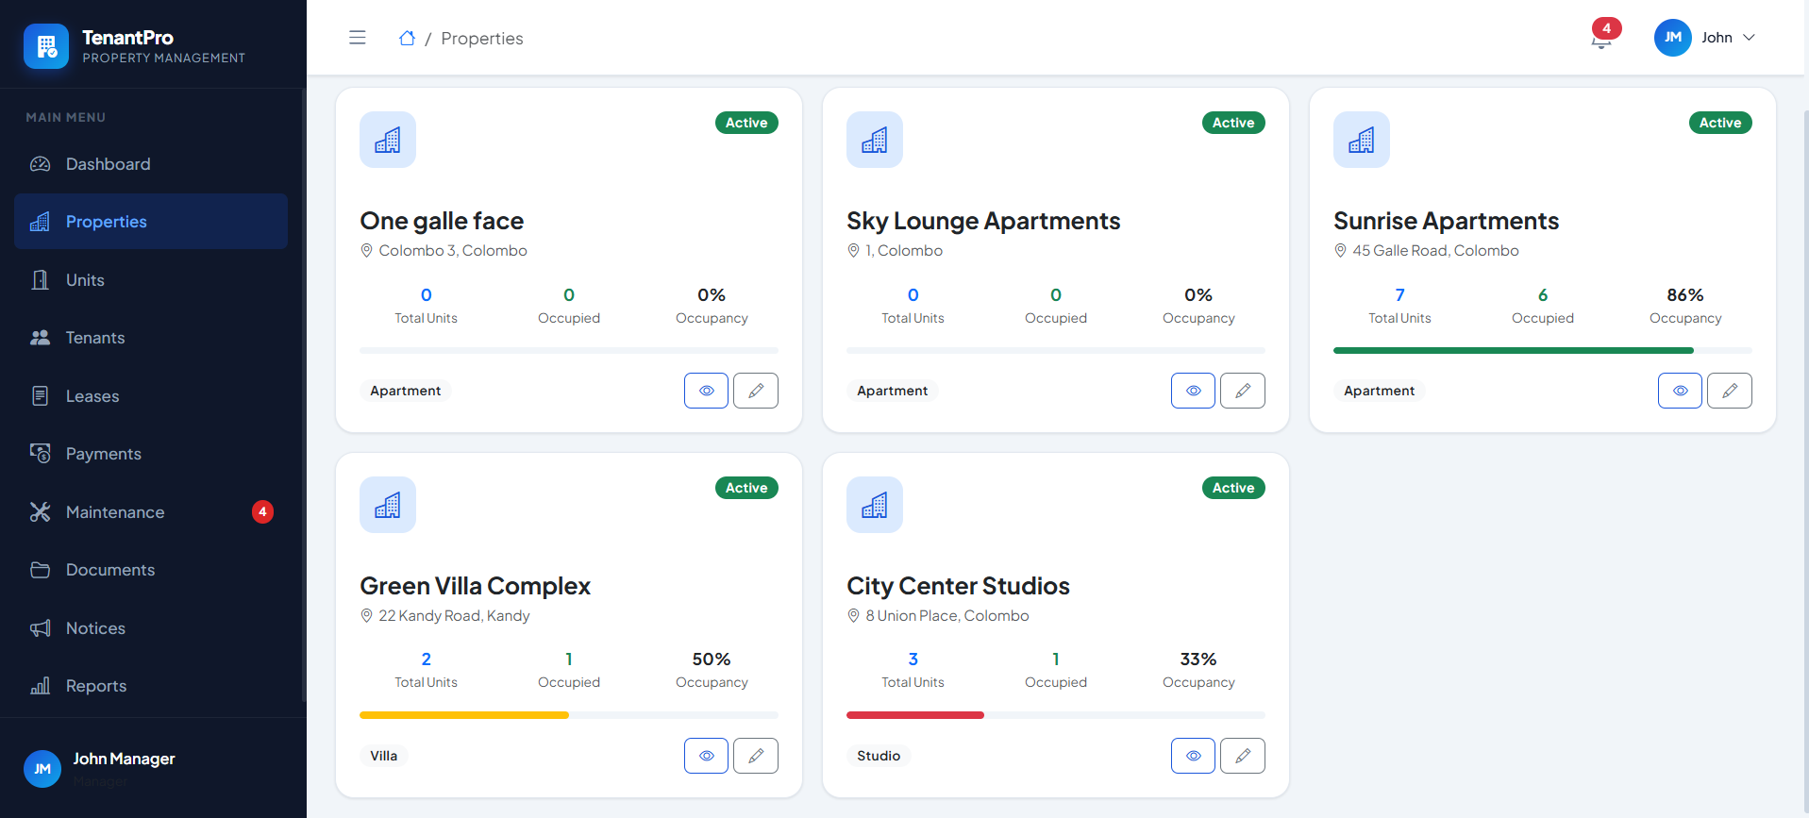Image resolution: width=1809 pixels, height=818 pixels.
Task: Edit Sunrise Apartments with pencil icon
Action: point(1730,391)
